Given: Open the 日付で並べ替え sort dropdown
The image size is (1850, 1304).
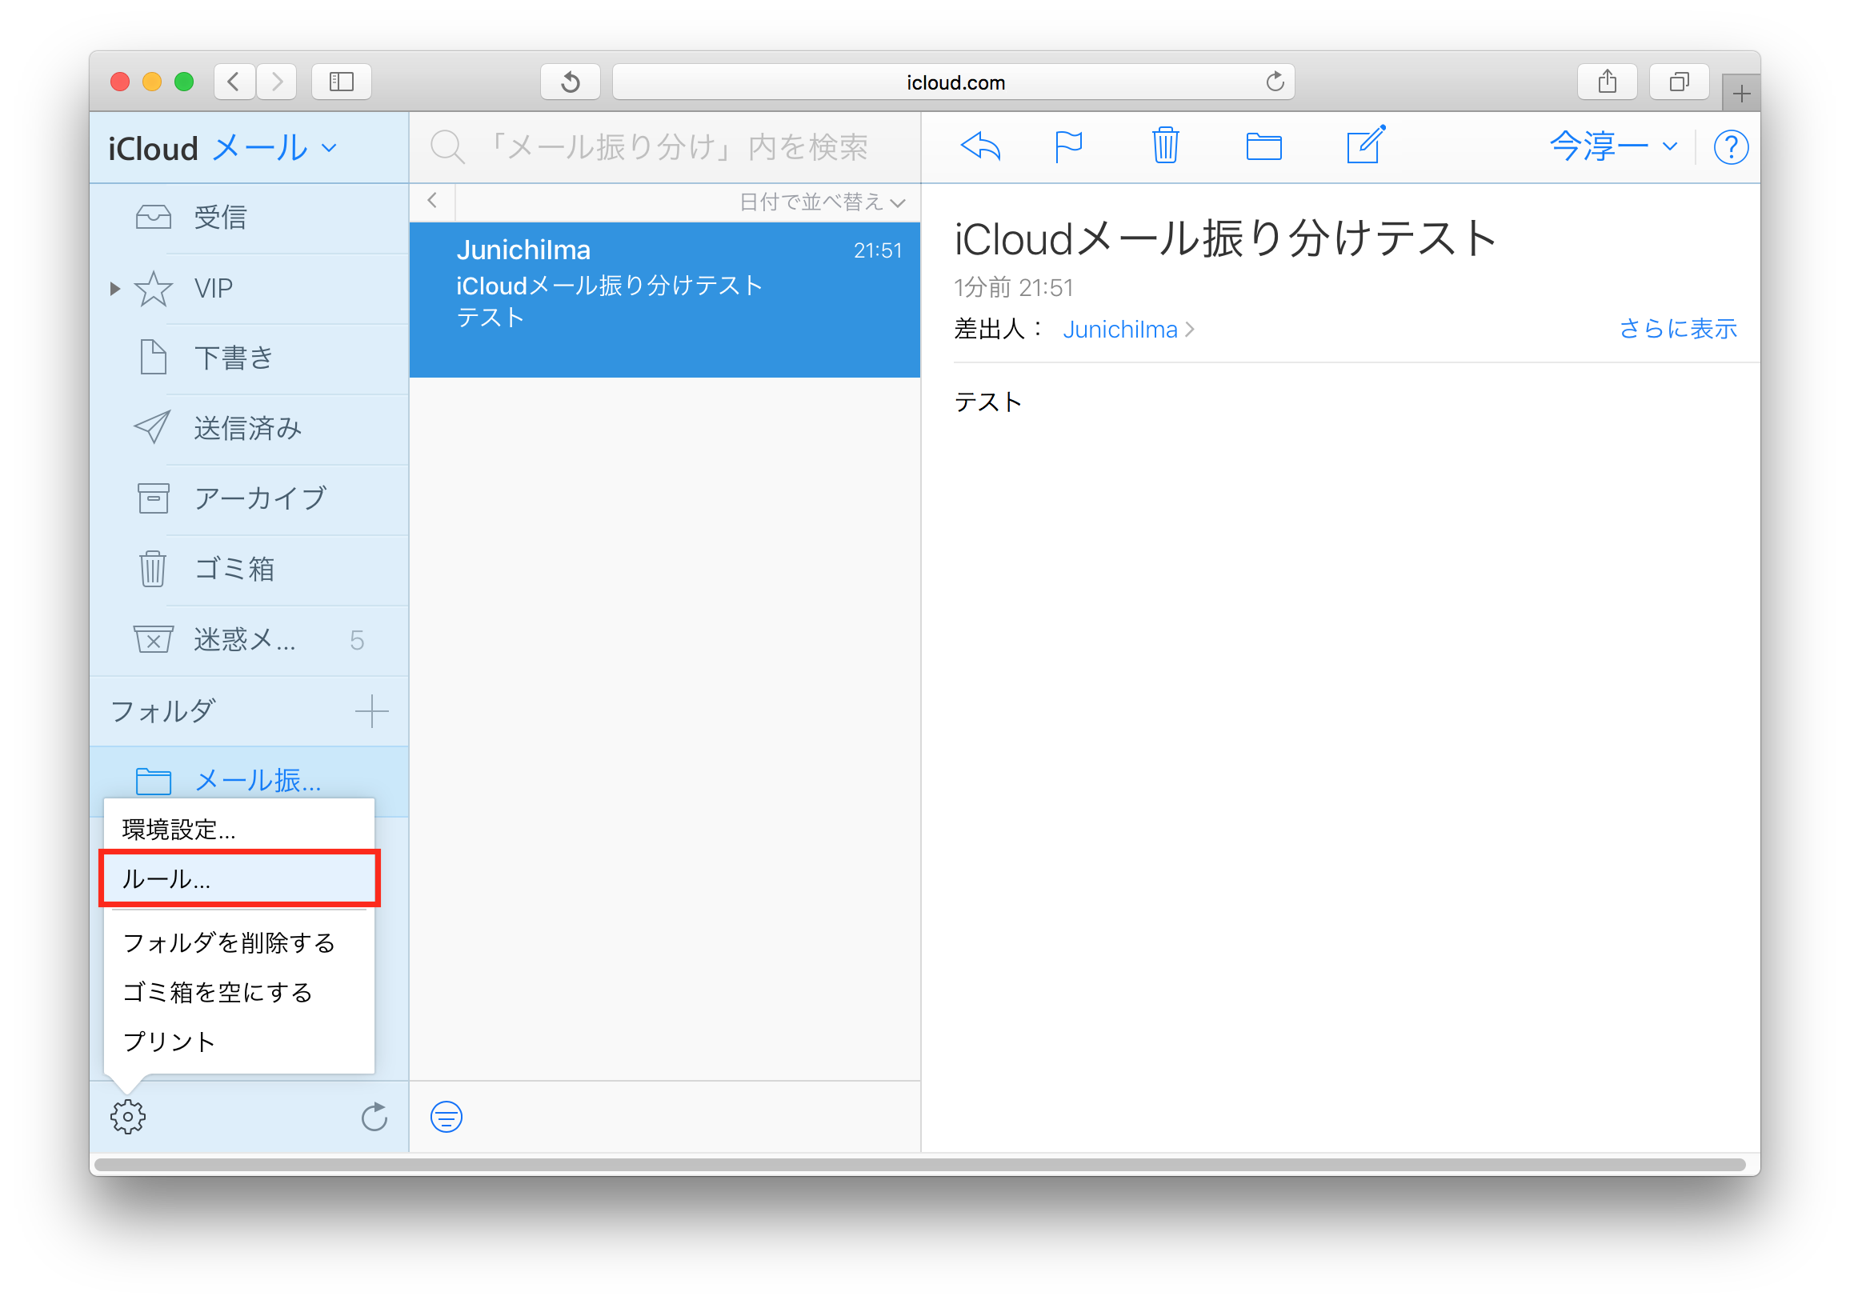Looking at the screenshot, I should point(822,202).
